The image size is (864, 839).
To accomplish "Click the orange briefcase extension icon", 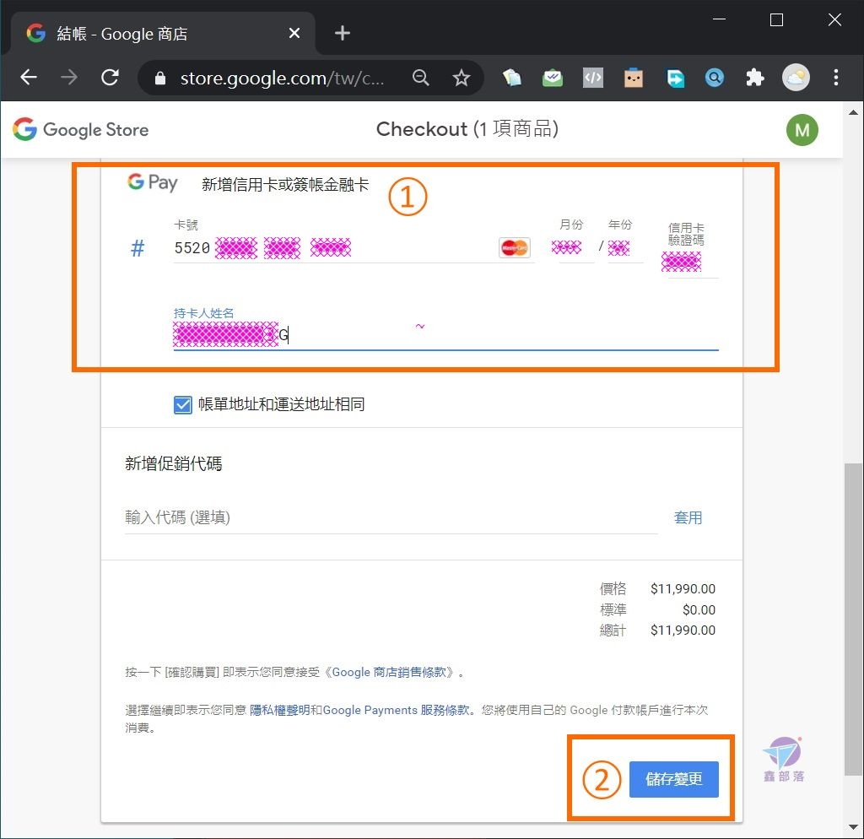I will (634, 78).
